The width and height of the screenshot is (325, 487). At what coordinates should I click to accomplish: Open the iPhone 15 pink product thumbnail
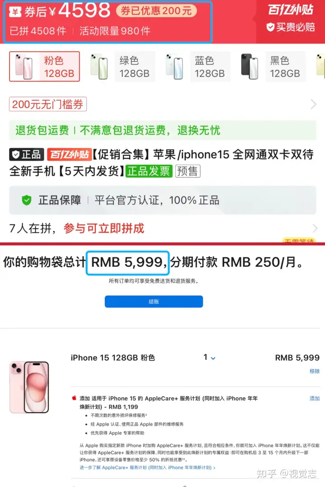(29, 387)
